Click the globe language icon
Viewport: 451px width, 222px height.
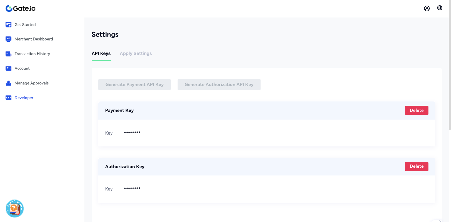pos(440,8)
